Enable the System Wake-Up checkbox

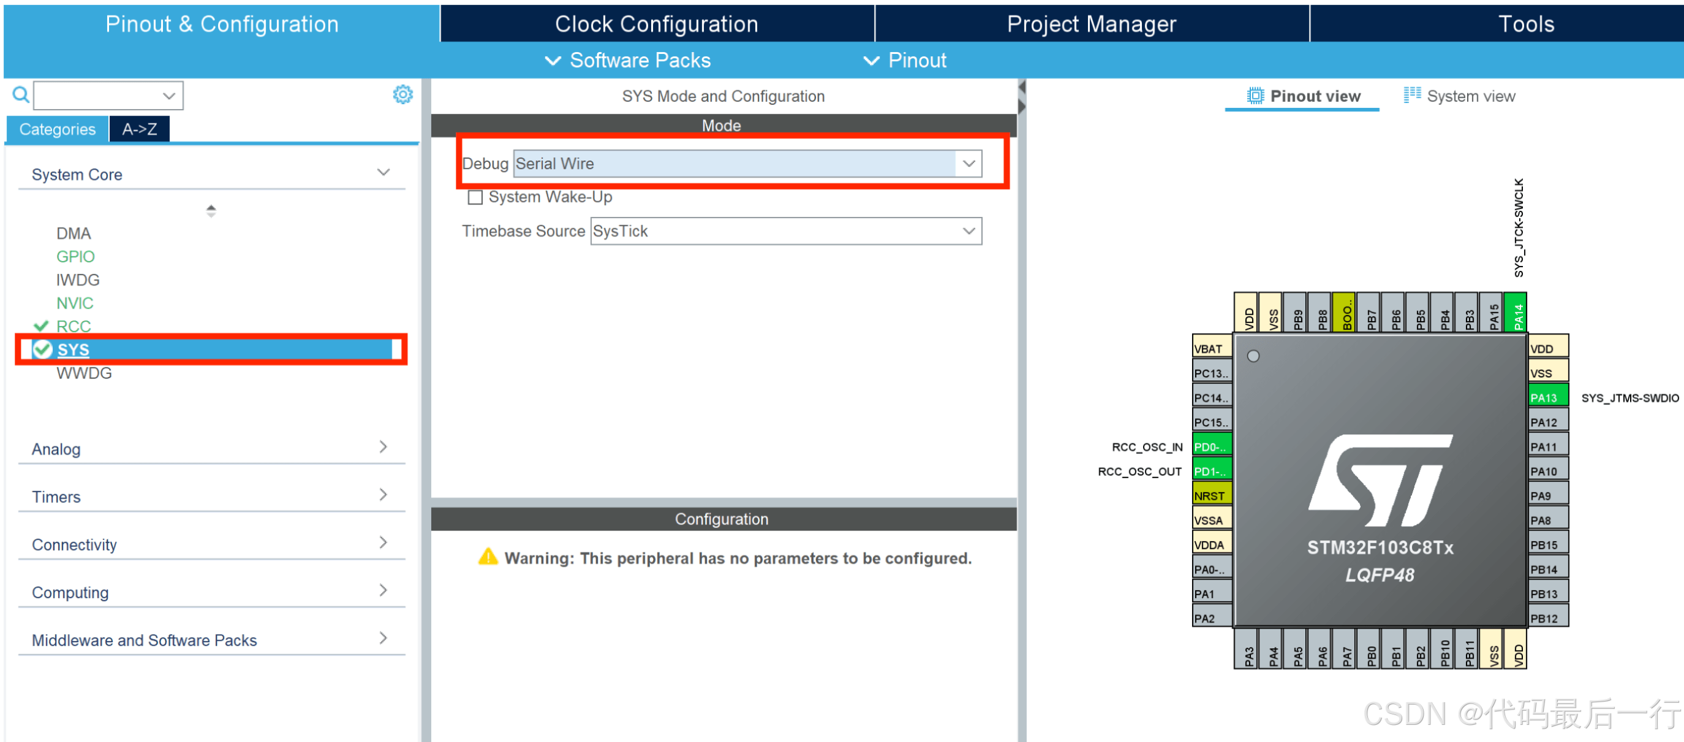pyautogui.click(x=475, y=197)
